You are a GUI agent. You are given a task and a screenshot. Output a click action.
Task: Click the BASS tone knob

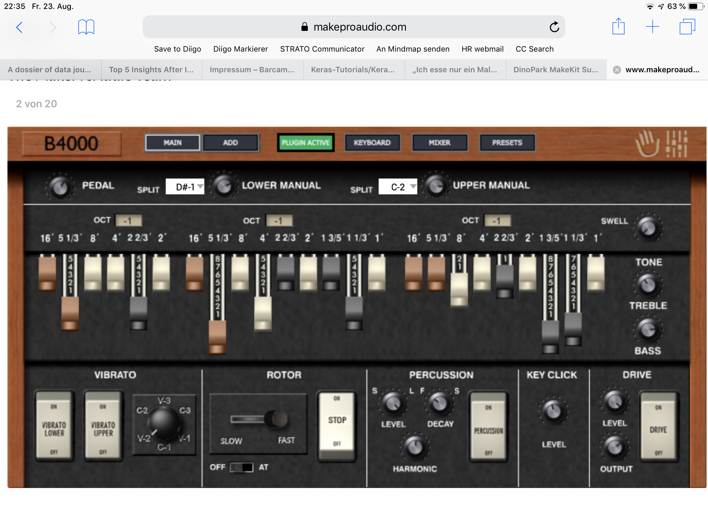pyautogui.click(x=648, y=330)
